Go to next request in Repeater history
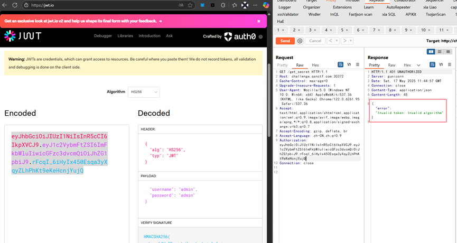 click(344, 41)
